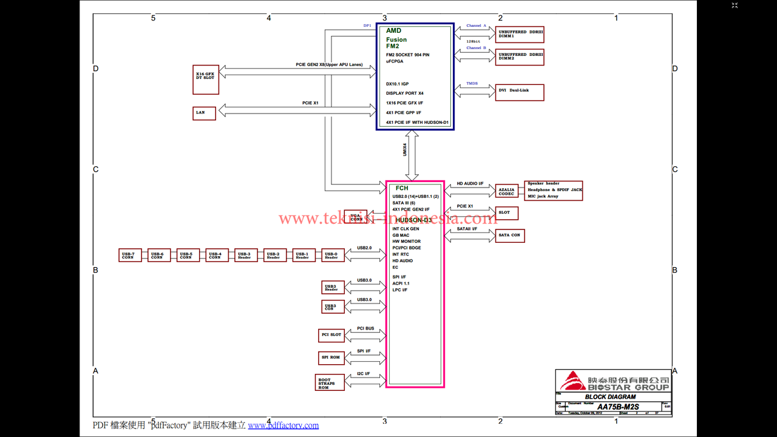
Task: Click the USB-5 CONN box
Action: coord(188,256)
